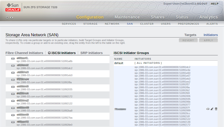Click the initiator icon for left-list iqn ending 51891dc2
Viewport: 224px width, 127px height.
pos(13,66)
